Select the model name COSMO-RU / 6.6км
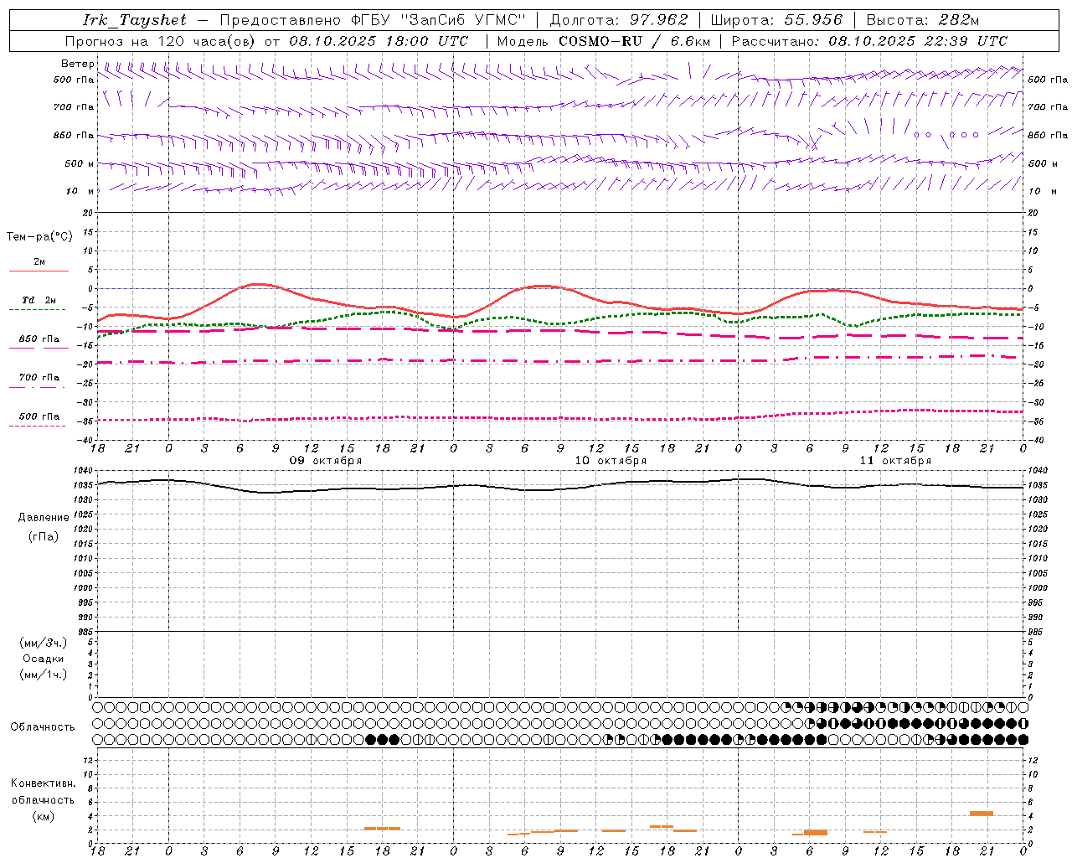The width and height of the screenshot is (1072, 858). (634, 41)
